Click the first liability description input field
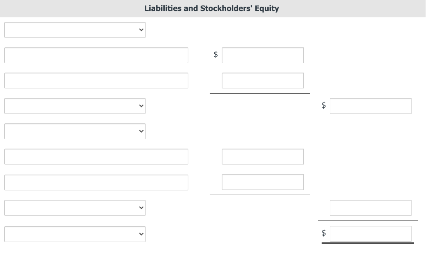 (x=96, y=55)
